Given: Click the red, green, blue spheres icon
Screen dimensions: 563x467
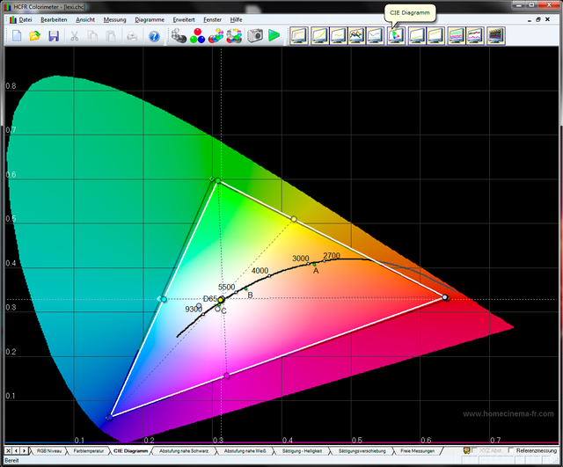Looking at the screenshot, I should pos(196,36).
